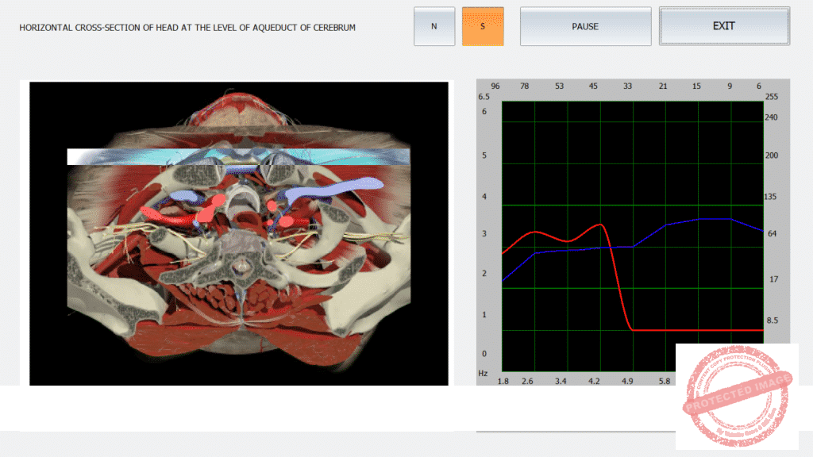Click the N mode button

click(x=434, y=26)
